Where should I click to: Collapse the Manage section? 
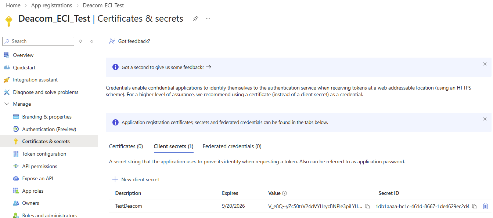click(x=6, y=104)
